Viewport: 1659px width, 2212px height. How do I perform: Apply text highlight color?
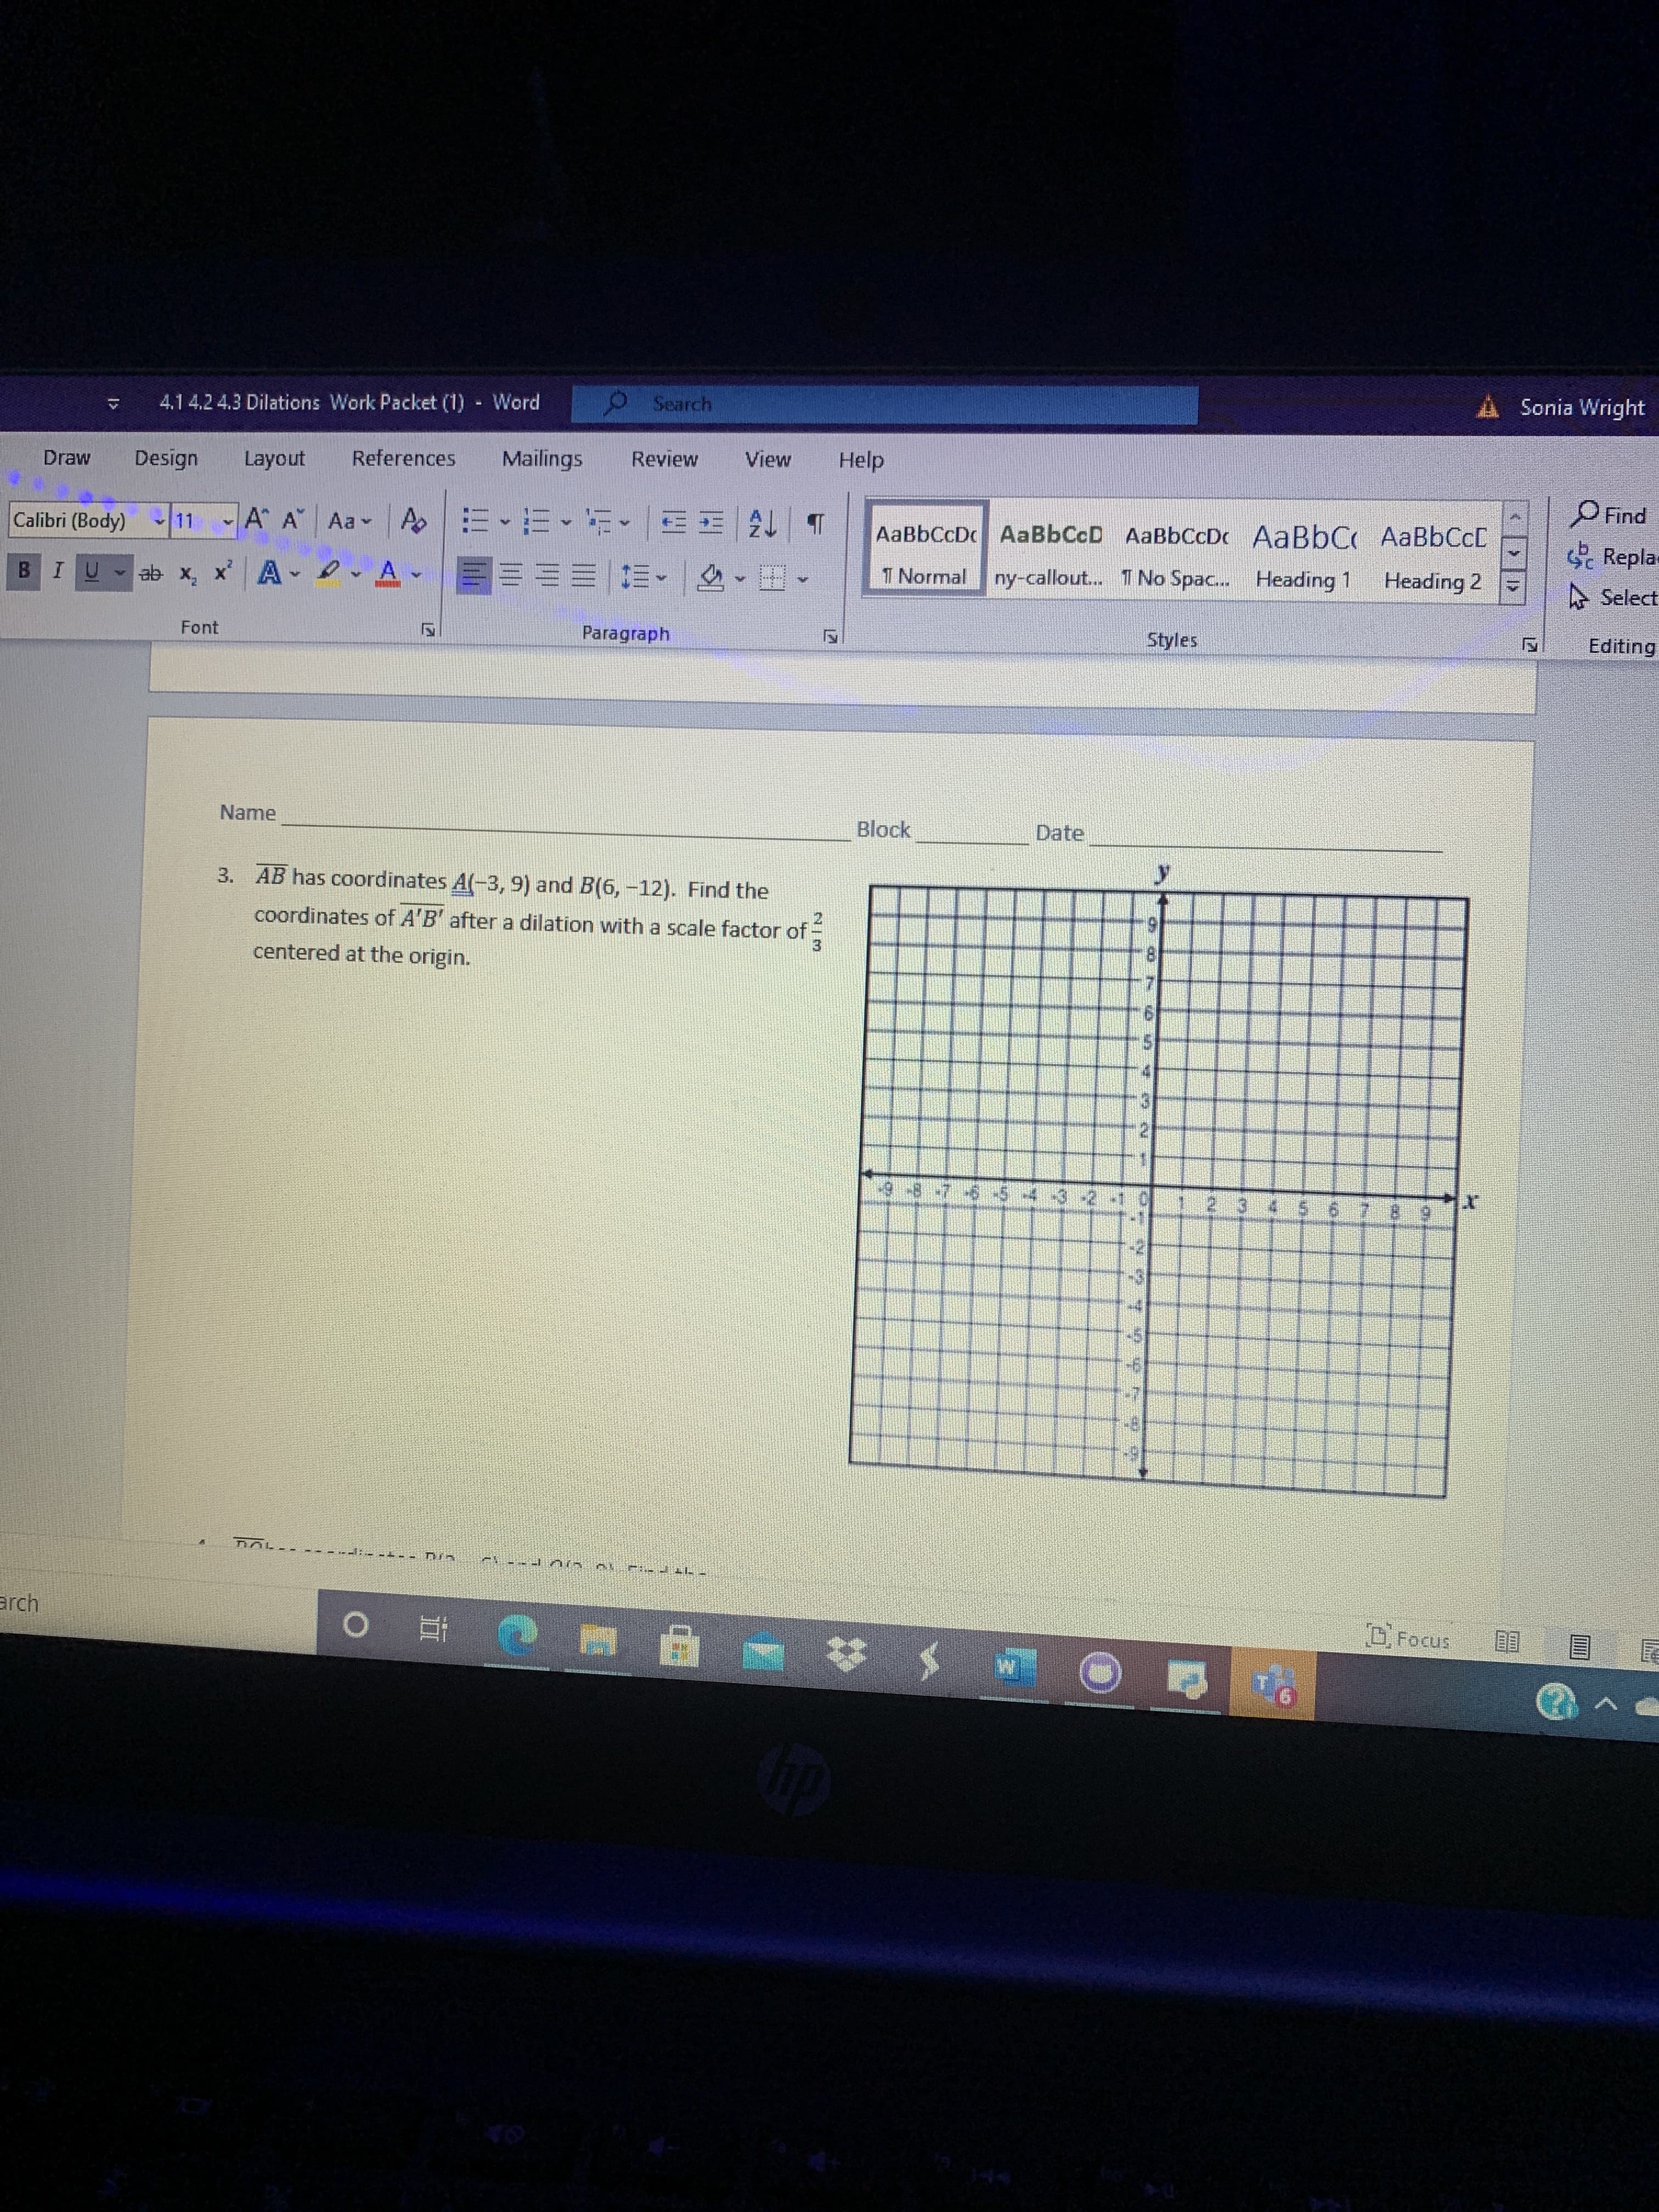point(327,572)
